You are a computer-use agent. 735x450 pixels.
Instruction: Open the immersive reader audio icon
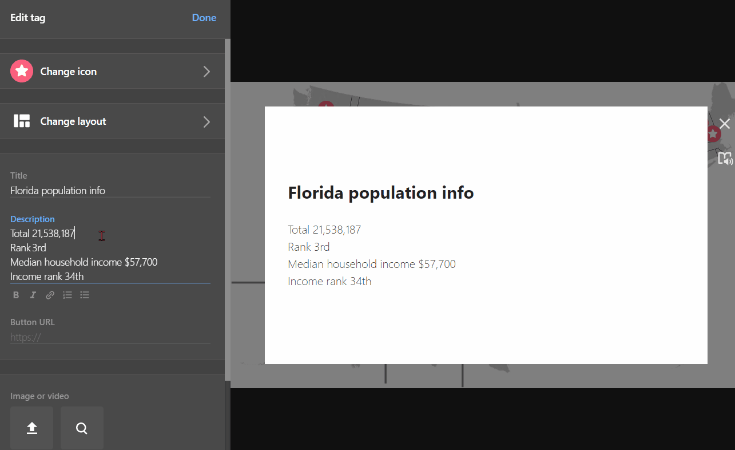point(725,159)
